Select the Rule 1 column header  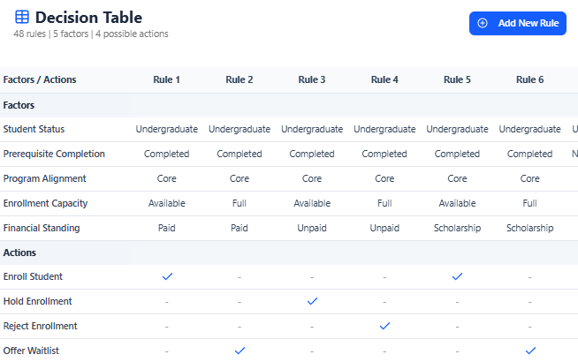[167, 79]
